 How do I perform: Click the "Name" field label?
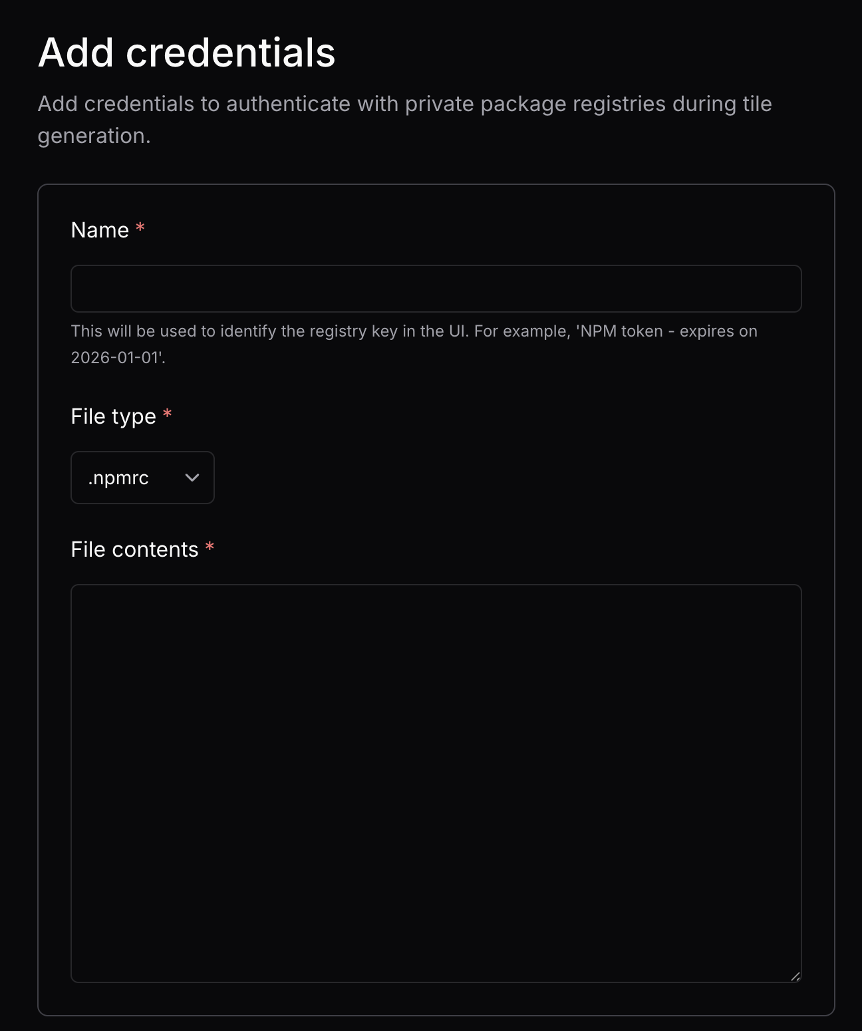click(100, 230)
